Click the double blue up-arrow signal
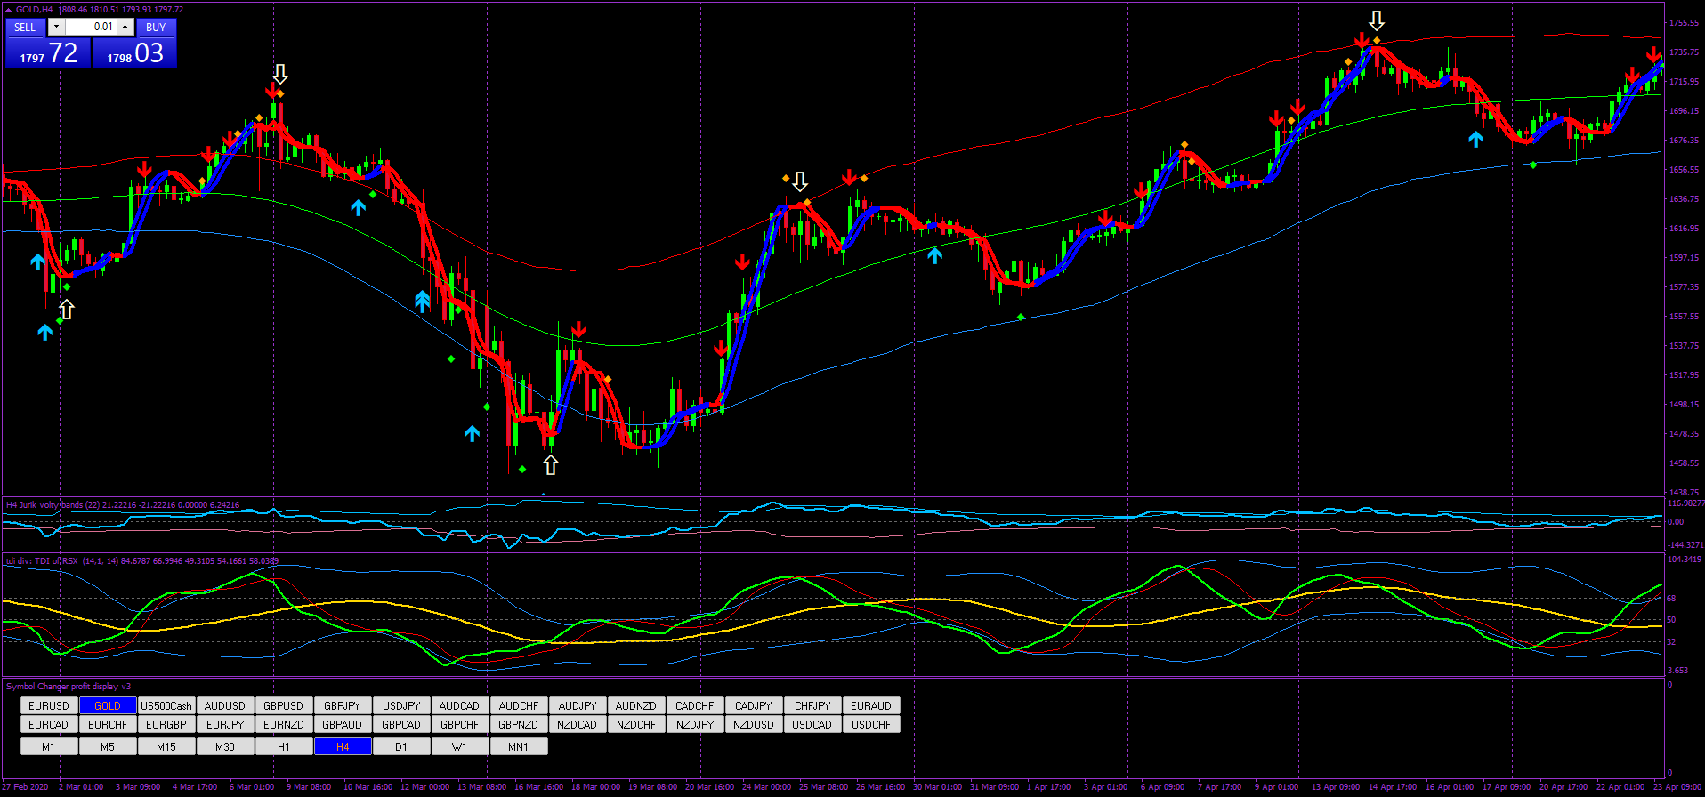 coord(423,302)
